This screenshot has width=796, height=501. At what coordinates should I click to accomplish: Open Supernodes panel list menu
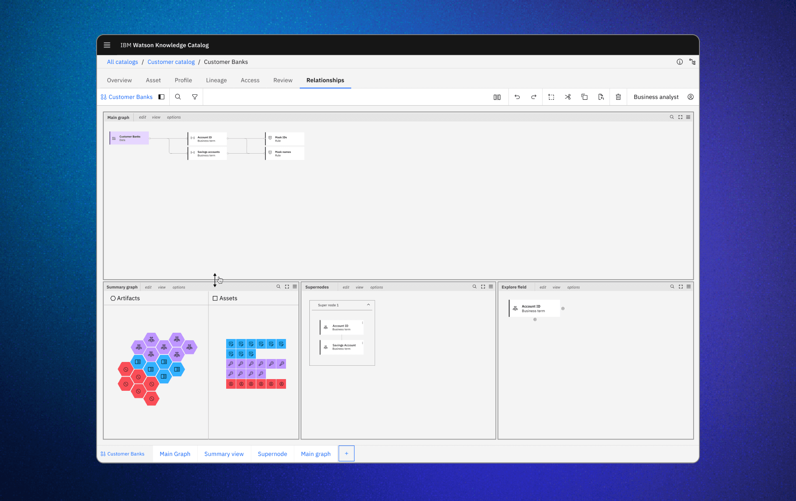click(x=491, y=287)
